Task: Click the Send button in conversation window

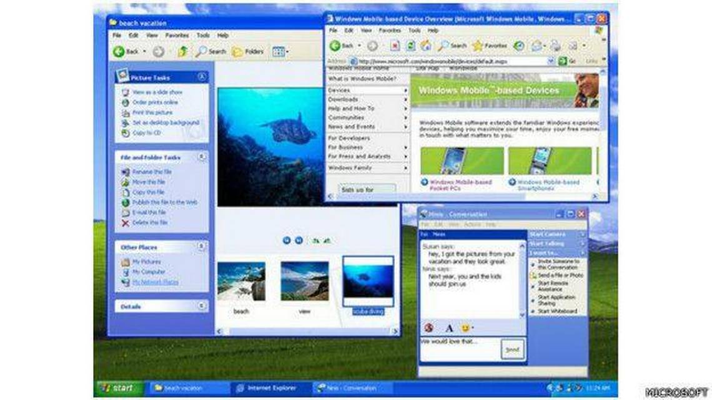Action: pyautogui.click(x=512, y=349)
